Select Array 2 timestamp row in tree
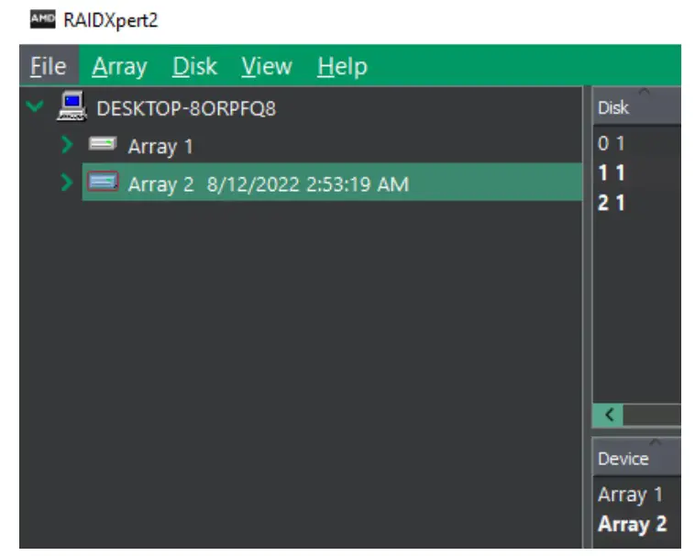Image resolution: width=695 pixels, height=556 pixels. (268, 183)
